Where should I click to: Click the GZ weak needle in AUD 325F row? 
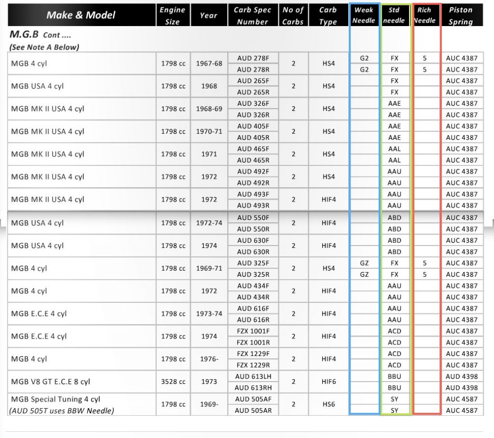[x=364, y=263]
